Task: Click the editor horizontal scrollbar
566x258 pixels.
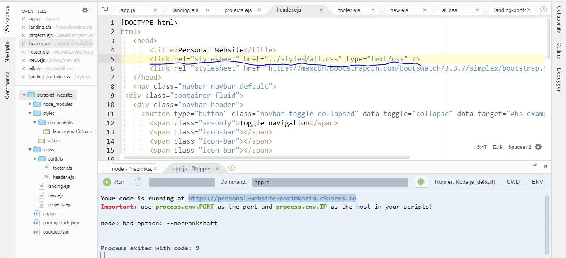Action: [267, 157]
